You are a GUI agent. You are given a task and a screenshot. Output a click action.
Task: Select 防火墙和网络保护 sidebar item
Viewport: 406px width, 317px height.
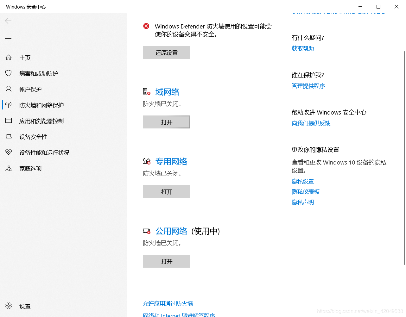(x=41, y=105)
